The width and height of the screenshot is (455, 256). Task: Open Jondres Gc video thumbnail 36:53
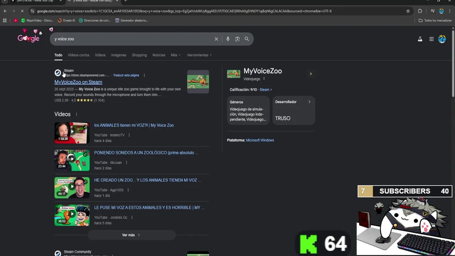pyautogui.click(x=72, y=215)
